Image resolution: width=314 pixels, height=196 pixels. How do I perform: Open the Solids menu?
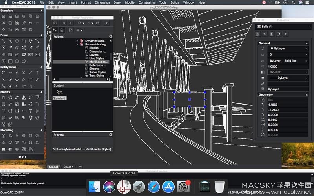tap(175, 2)
